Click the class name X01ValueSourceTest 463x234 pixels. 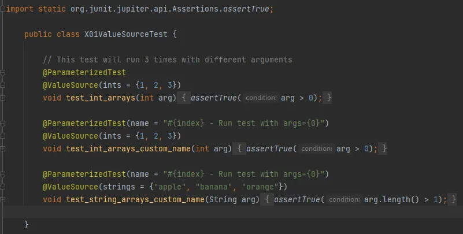tap(126, 34)
